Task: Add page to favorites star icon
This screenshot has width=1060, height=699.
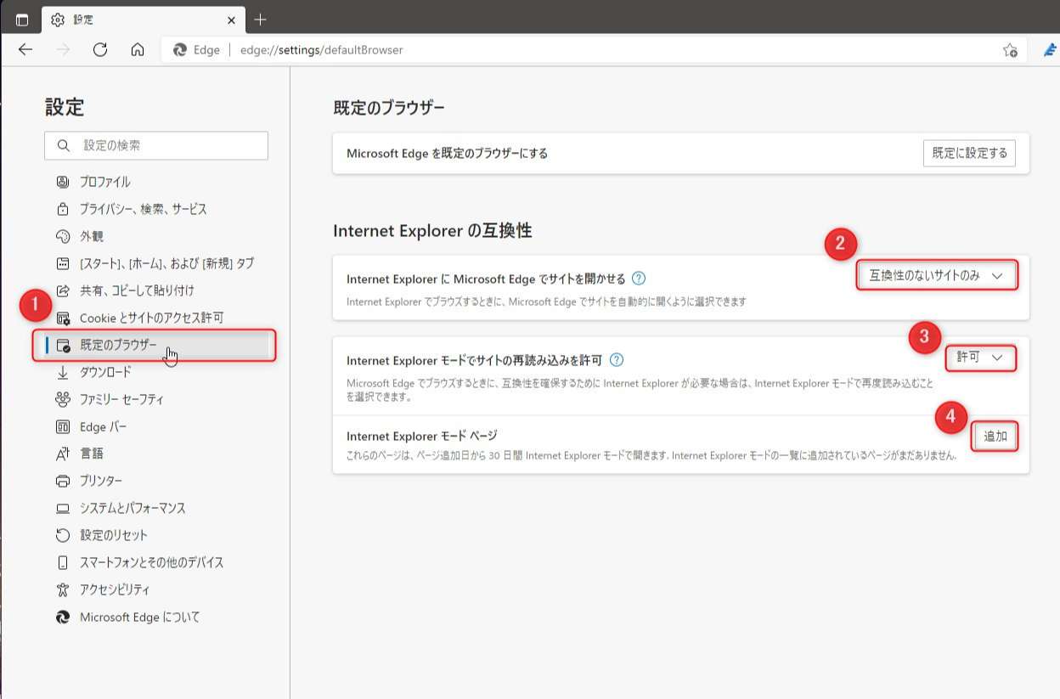Action: coord(1010,50)
